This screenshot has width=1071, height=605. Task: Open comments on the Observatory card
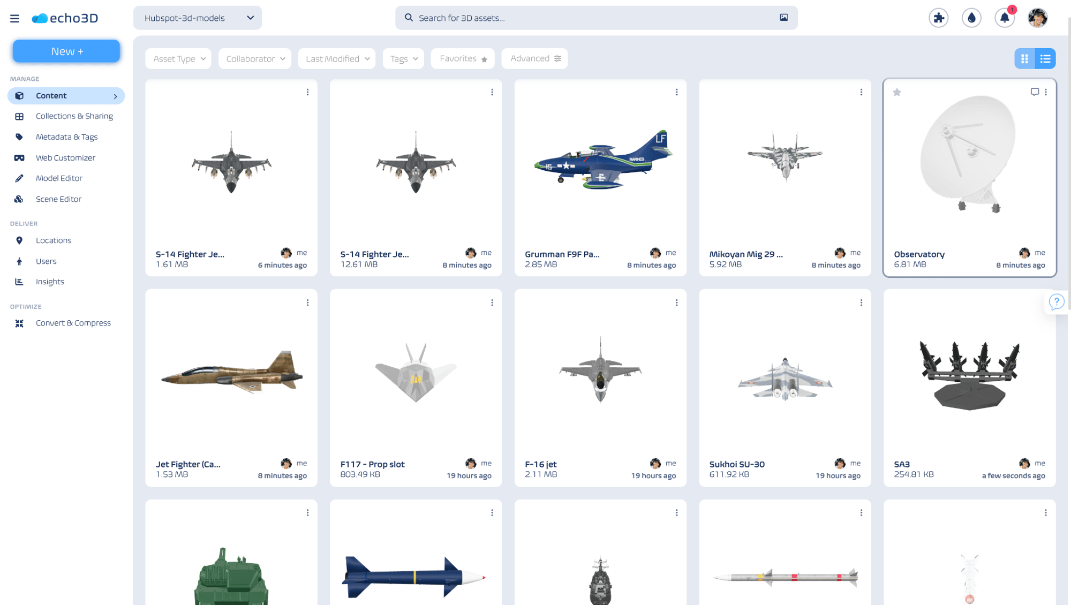pos(1035,92)
